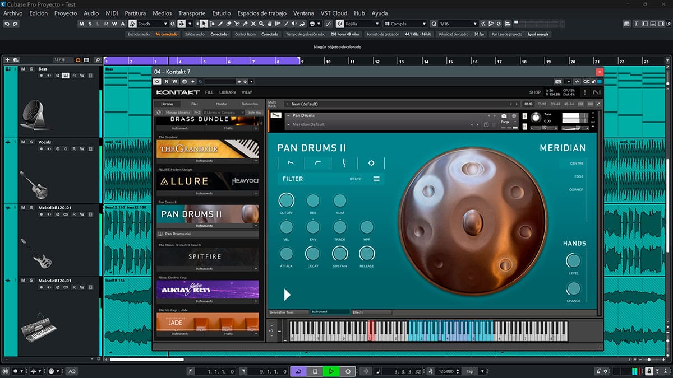Toggle Write automation W in Kontakt window header
Viewport: 673px width, 378px height.
[175, 82]
